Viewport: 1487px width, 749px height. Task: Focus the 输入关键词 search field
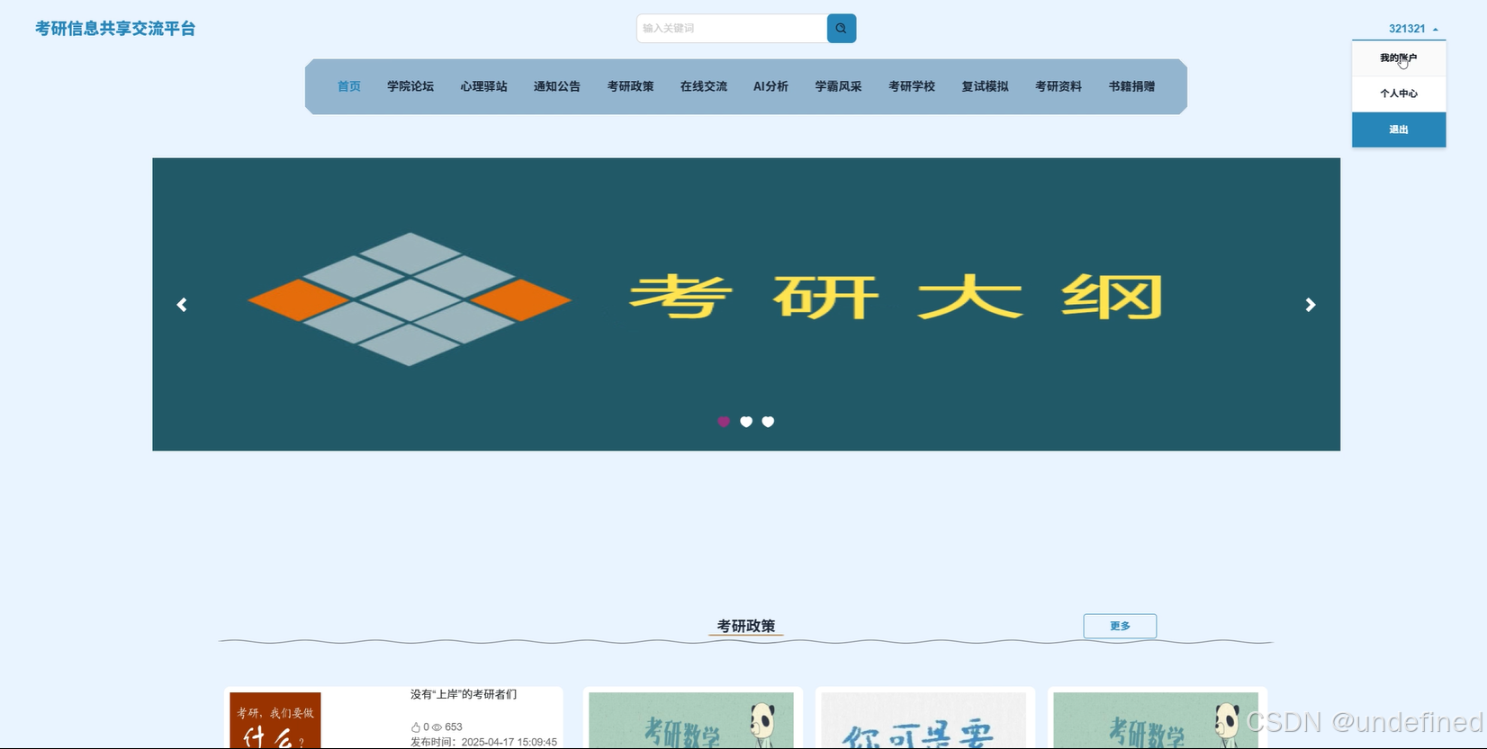point(732,28)
